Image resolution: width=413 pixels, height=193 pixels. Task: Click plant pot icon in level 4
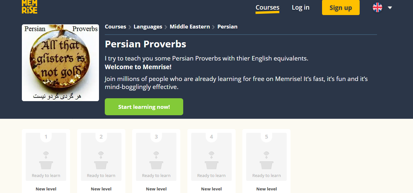tap(211, 160)
